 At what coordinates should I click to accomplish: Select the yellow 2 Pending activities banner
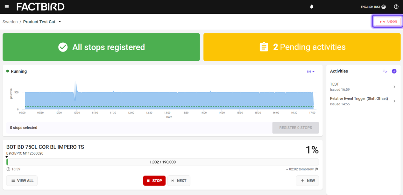tap(301, 47)
